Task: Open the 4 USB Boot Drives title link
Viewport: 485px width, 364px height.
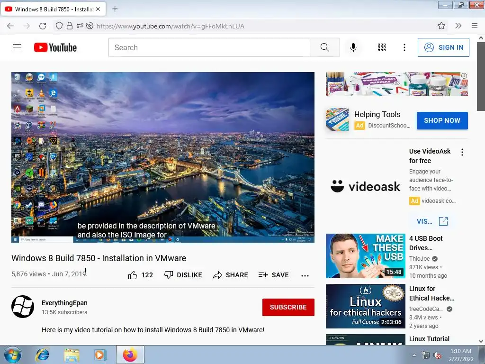Action: (x=426, y=243)
